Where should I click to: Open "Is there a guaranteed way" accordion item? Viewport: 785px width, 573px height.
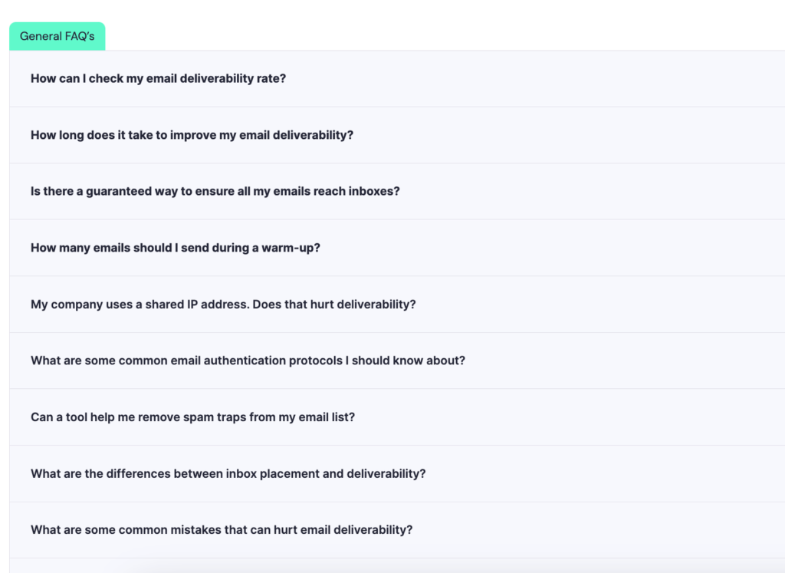point(215,191)
